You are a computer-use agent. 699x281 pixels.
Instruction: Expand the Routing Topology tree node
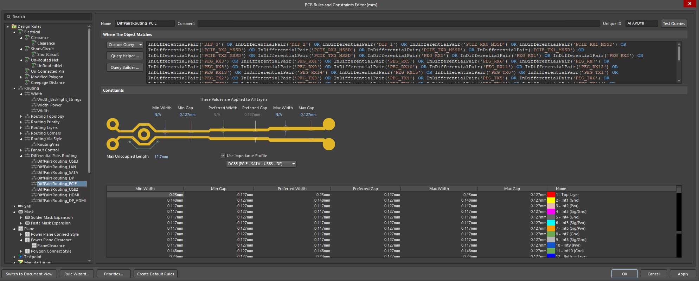(21, 116)
